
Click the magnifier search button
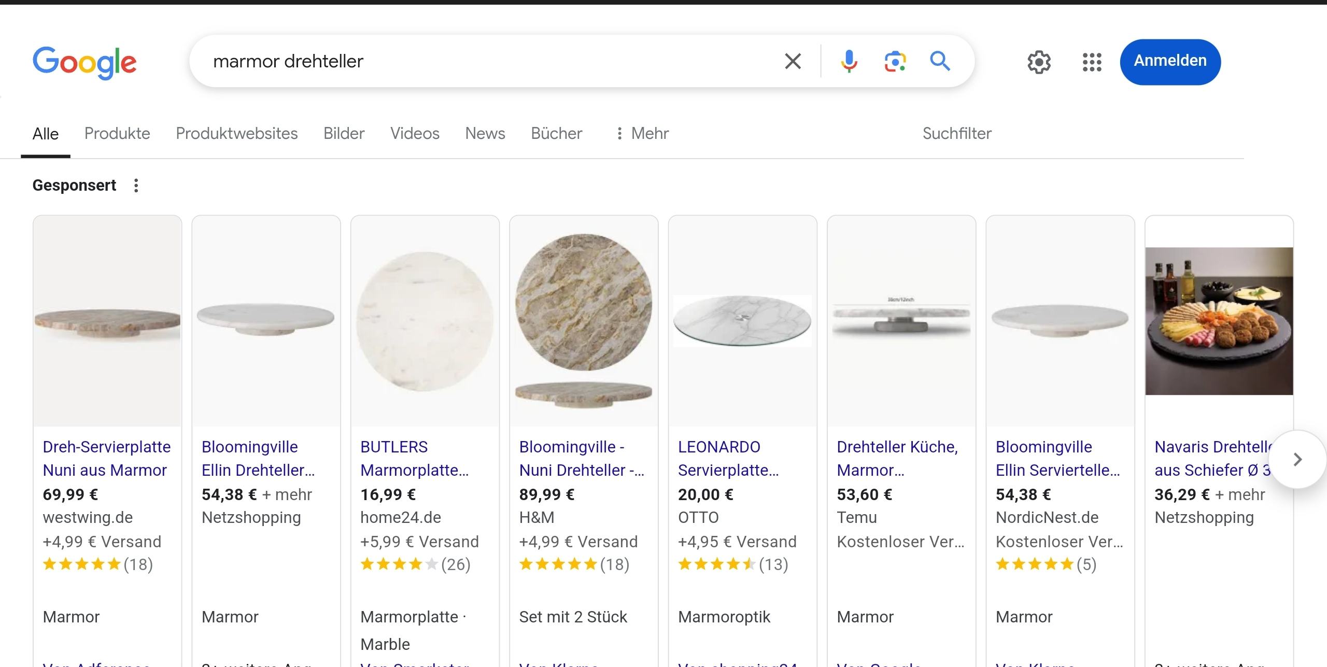click(940, 61)
